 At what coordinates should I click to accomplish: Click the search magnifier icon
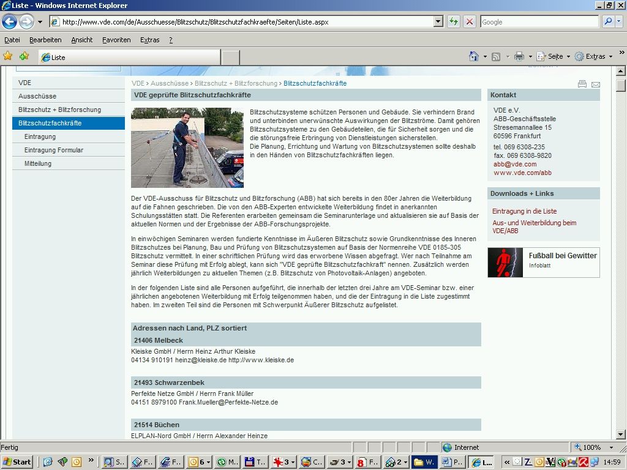click(608, 21)
